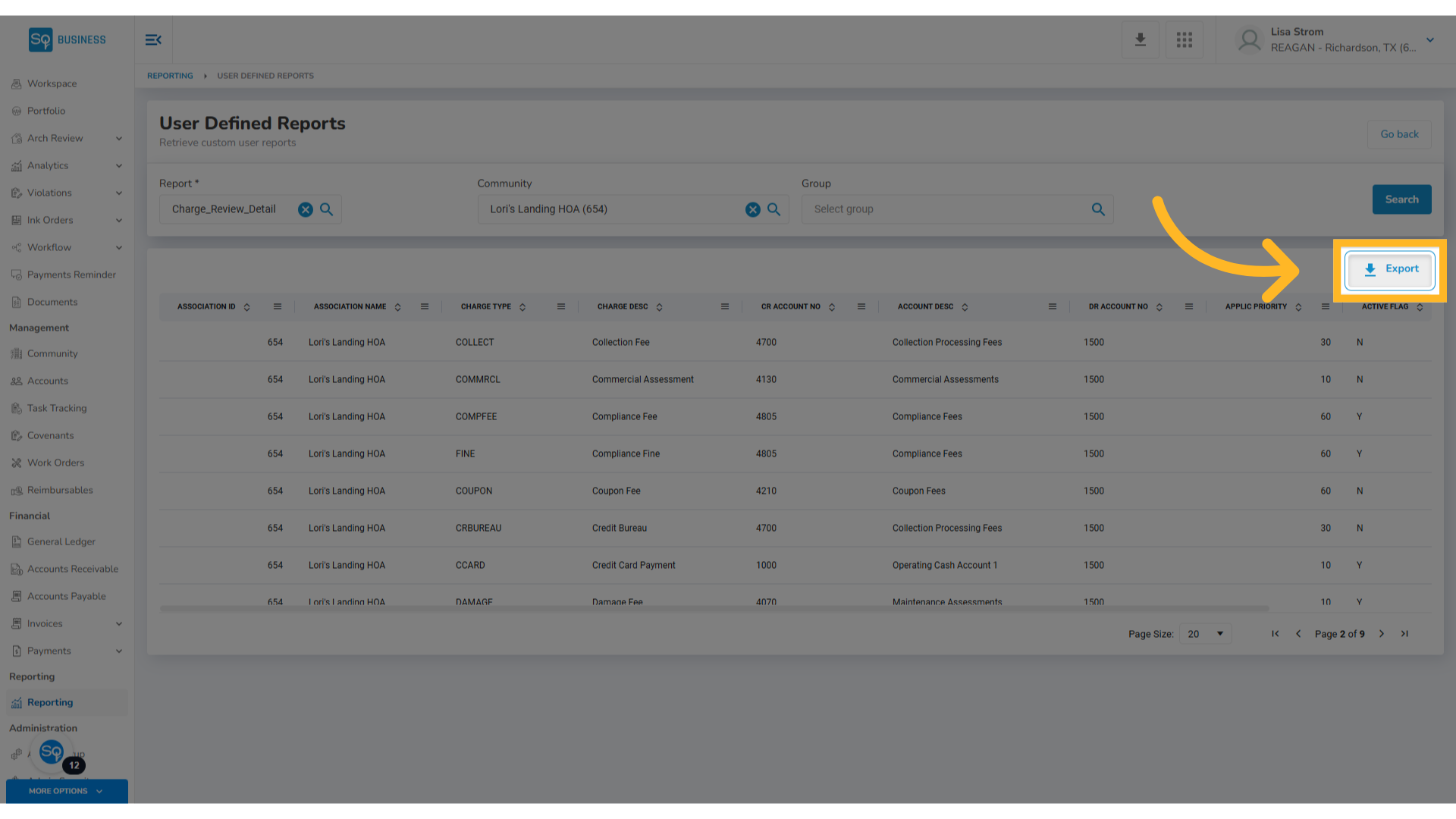Go to next page of results
The image size is (1456, 819).
1382,634
